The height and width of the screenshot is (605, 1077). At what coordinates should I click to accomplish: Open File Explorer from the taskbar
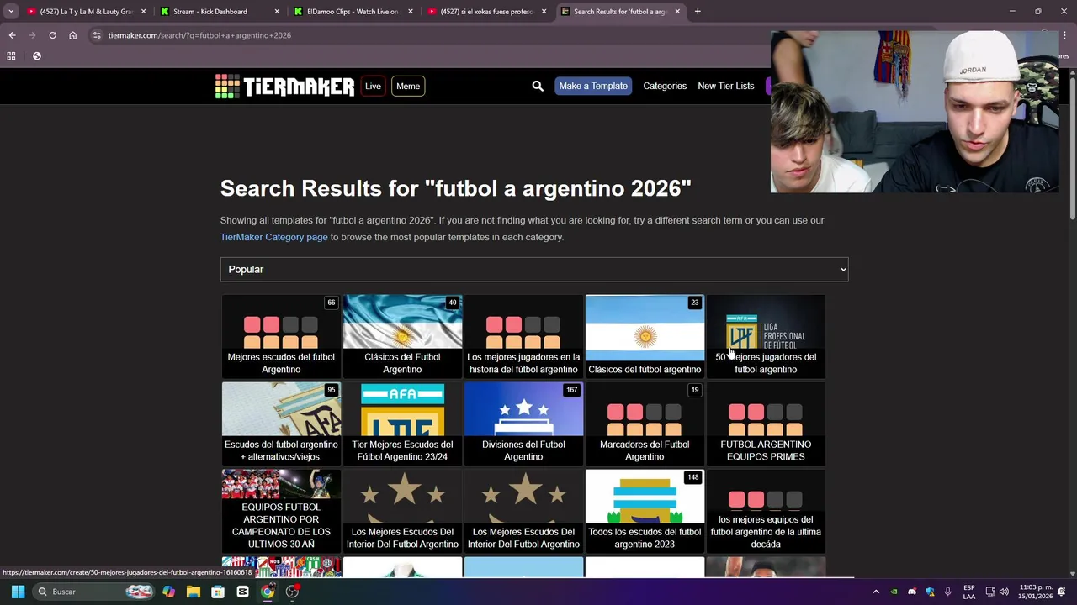[x=194, y=592]
